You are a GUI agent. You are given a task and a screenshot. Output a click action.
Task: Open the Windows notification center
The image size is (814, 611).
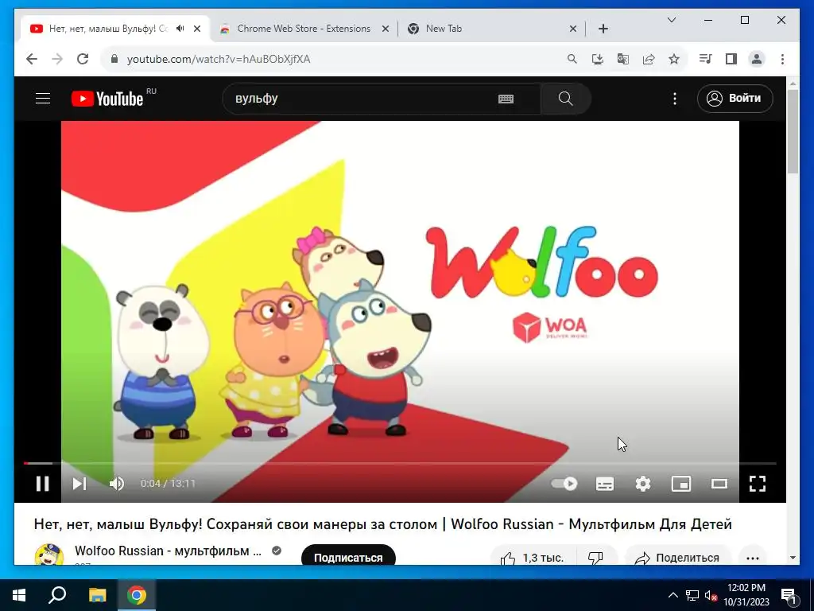point(789,595)
